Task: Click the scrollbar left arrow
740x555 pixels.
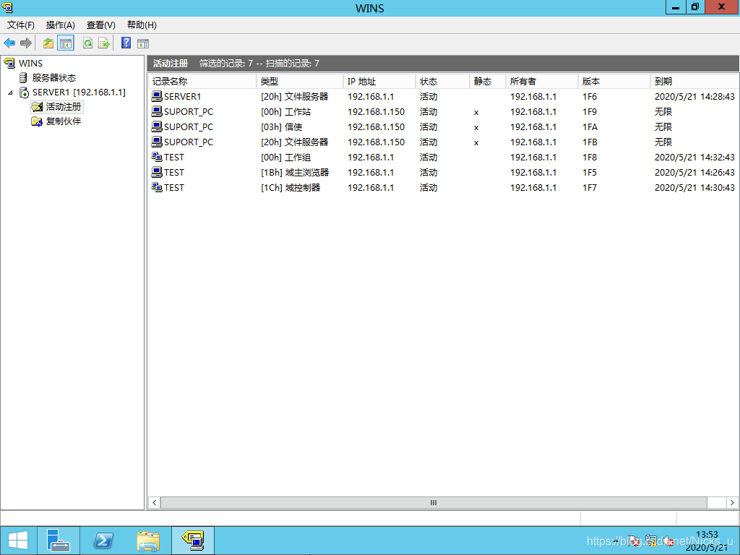Action: [x=155, y=503]
